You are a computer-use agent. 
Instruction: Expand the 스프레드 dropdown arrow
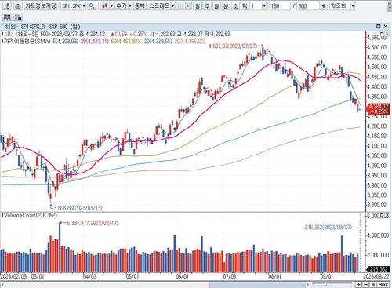point(173,5)
